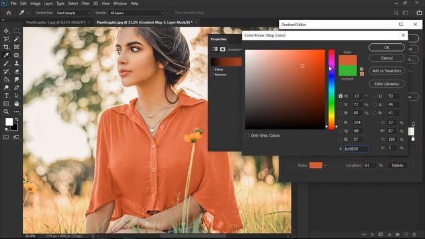
Task: Toggle Quick Mask mode icon
Action: click(6, 137)
